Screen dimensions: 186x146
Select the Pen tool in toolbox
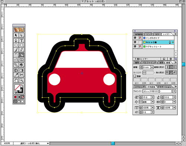16,40
